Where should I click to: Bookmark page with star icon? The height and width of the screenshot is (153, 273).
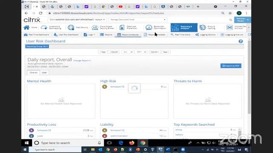click(x=230, y=13)
